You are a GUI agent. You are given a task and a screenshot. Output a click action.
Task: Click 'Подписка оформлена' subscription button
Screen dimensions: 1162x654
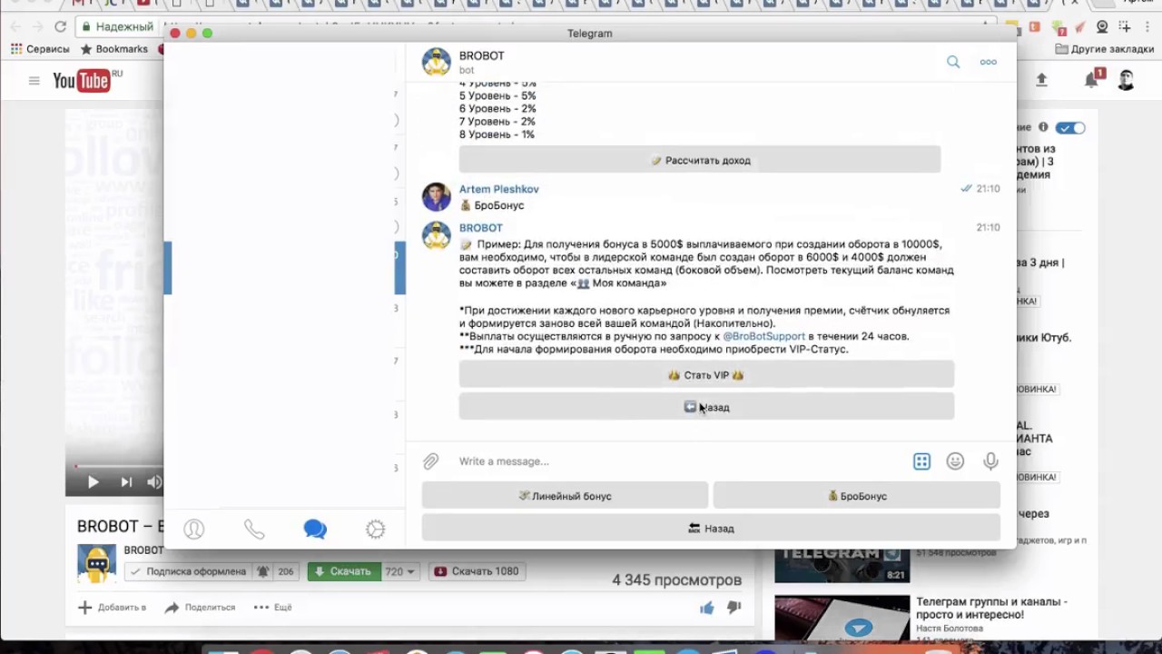pyautogui.click(x=187, y=571)
